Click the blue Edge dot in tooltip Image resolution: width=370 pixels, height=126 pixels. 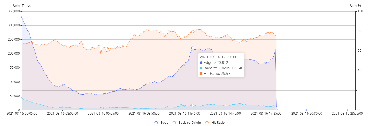(201, 62)
